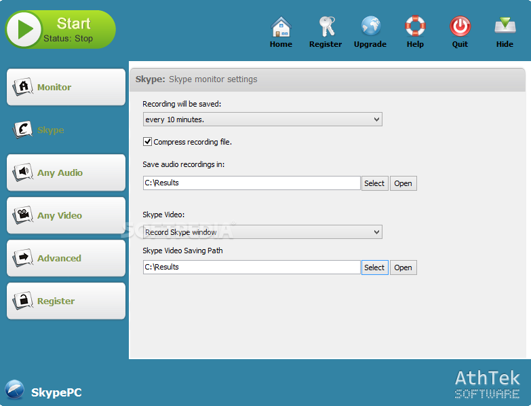The height and width of the screenshot is (406, 531).
Task: Click the Monitor house sidebar icon
Action: pyautogui.click(x=22, y=87)
